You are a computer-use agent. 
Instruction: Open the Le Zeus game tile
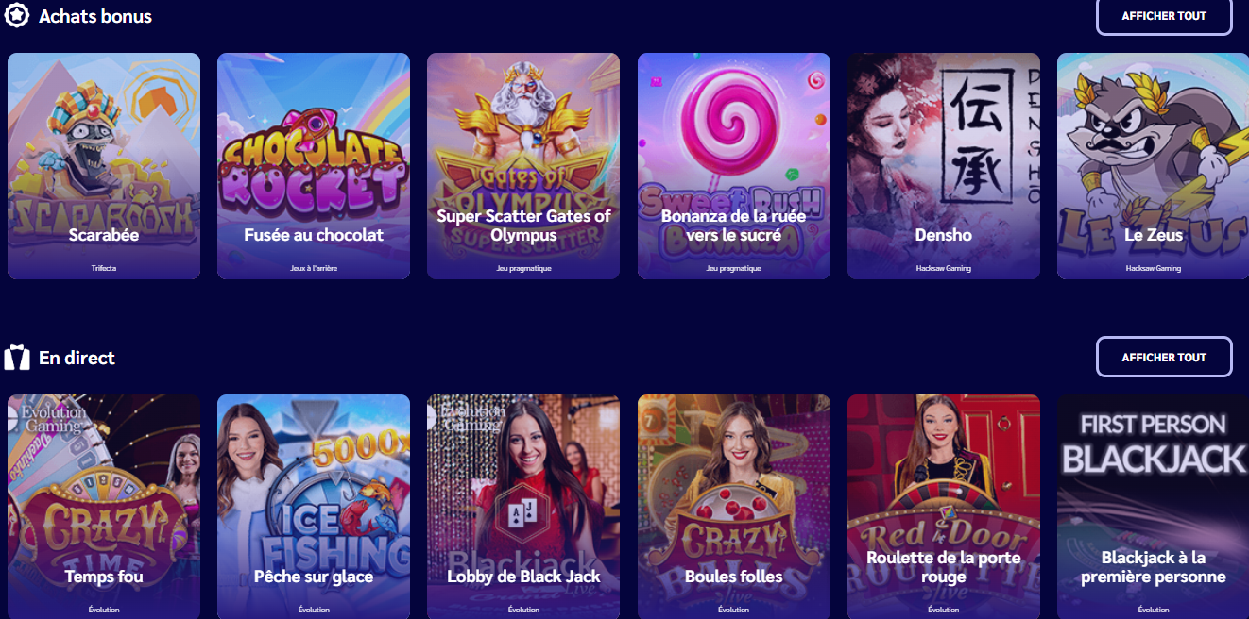point(1153,166)
